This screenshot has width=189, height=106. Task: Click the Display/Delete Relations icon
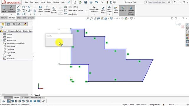[94, 9]
